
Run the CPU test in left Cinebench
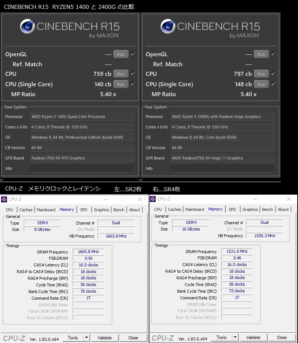pyautogui.click(x=121, y=74)
